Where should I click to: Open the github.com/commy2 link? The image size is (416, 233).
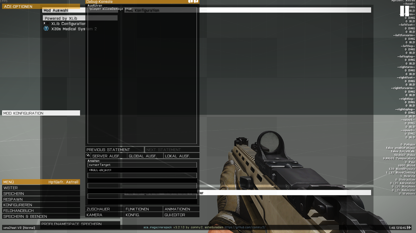[245, 227]
